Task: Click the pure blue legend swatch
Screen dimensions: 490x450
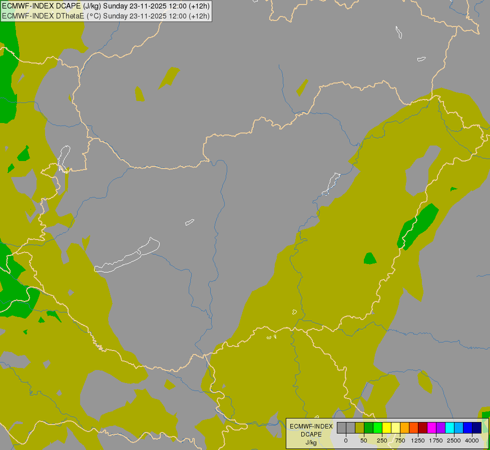Action: click(x=468, y=427)
